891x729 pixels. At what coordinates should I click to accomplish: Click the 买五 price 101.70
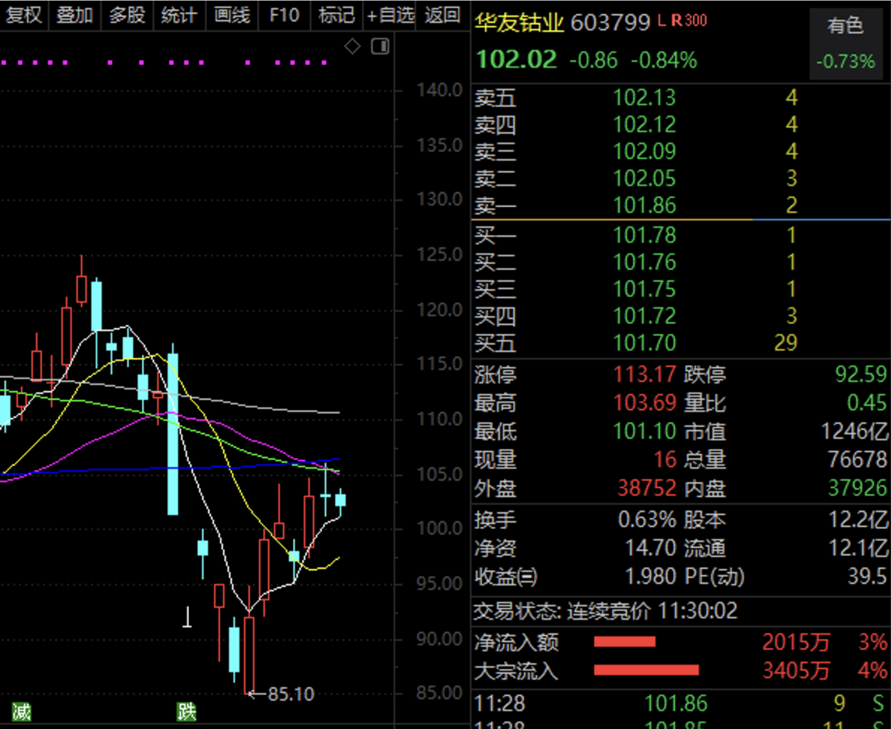coord(644,342)
